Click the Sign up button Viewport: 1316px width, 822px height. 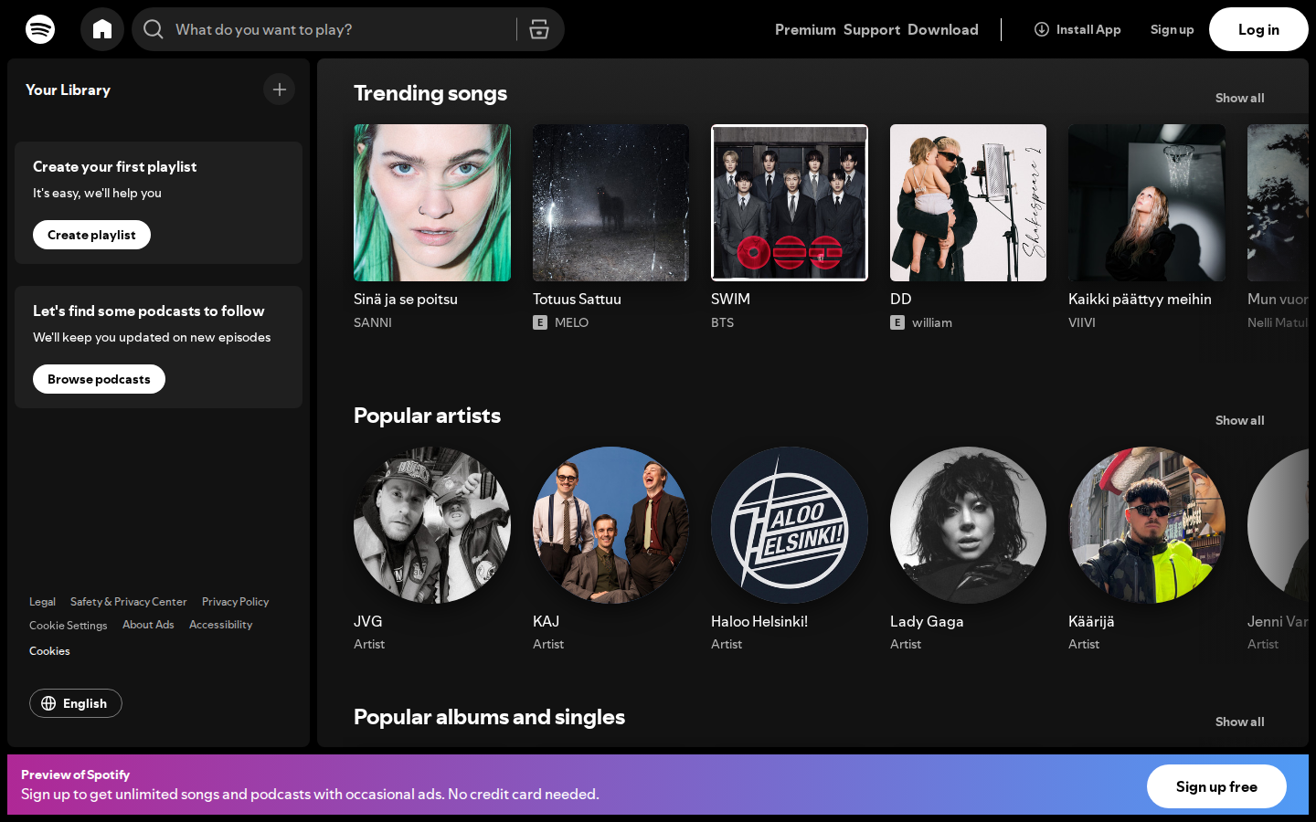pyautogui.click(x=1173, y=29)
